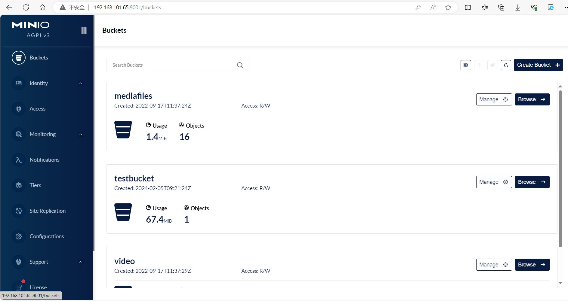Screen dimensions: 568x301
Task: Click the browser address bar URL
Action: tap(128, 8)
